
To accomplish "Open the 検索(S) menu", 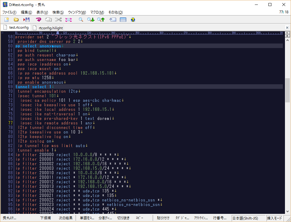I will pos(58,12).
